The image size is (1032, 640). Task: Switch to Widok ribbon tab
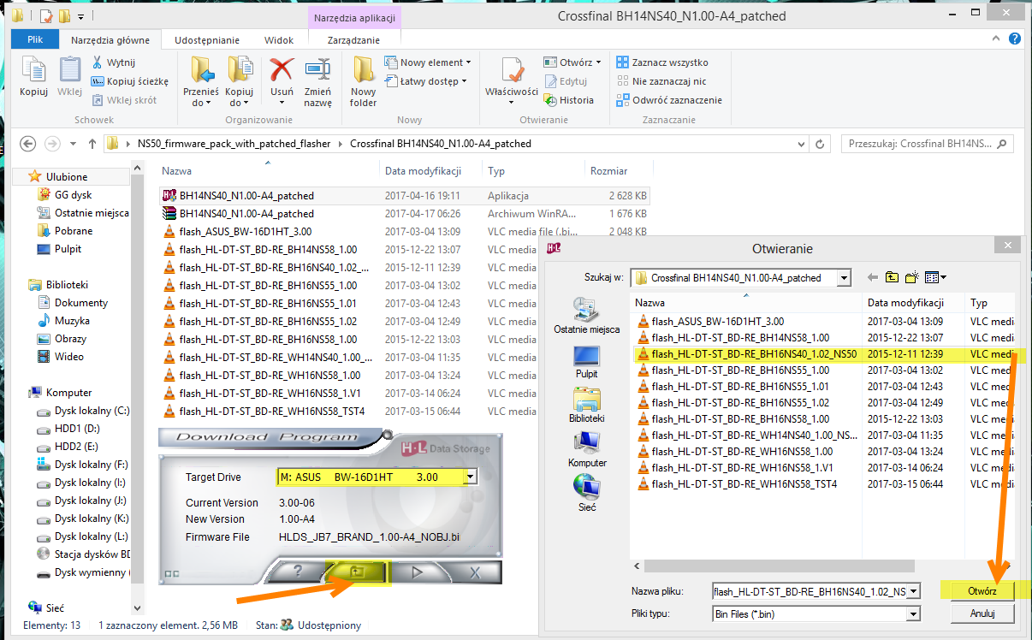tap(279, 40)
